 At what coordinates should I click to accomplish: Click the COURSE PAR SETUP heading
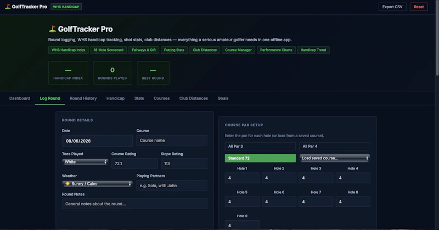(244, 125)
